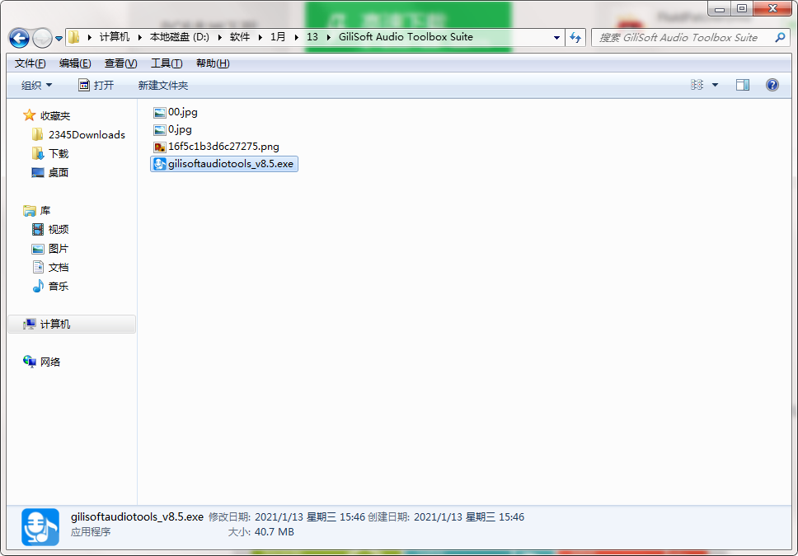
Task: Click the greyed Forward arrow button
Action: point(42,38)
